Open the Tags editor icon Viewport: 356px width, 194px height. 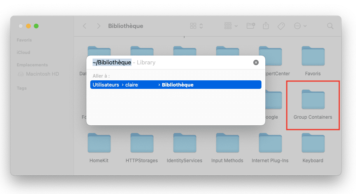click(281, 26)
